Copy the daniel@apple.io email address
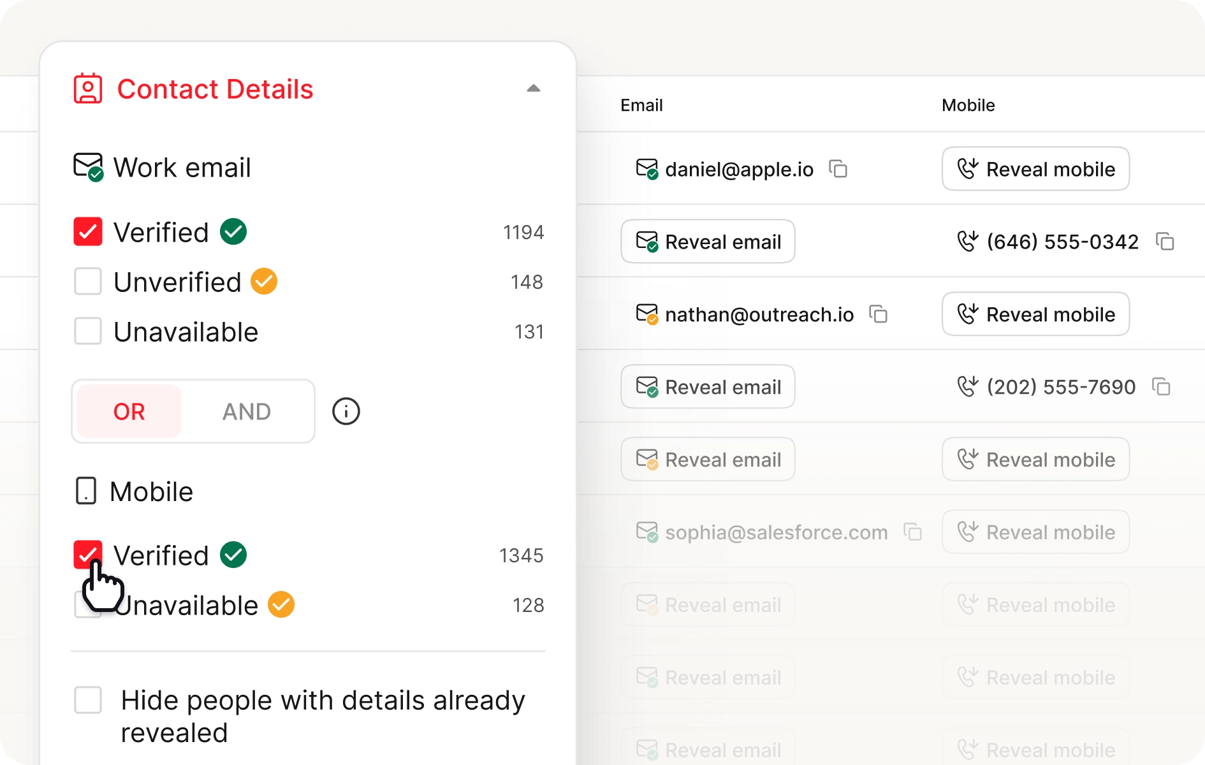1205x765 pixels. tap(838, 169)
